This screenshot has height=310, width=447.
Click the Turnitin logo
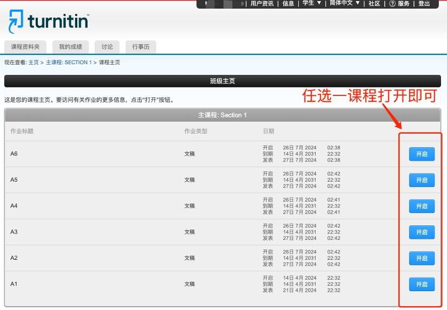pos(49,22)
